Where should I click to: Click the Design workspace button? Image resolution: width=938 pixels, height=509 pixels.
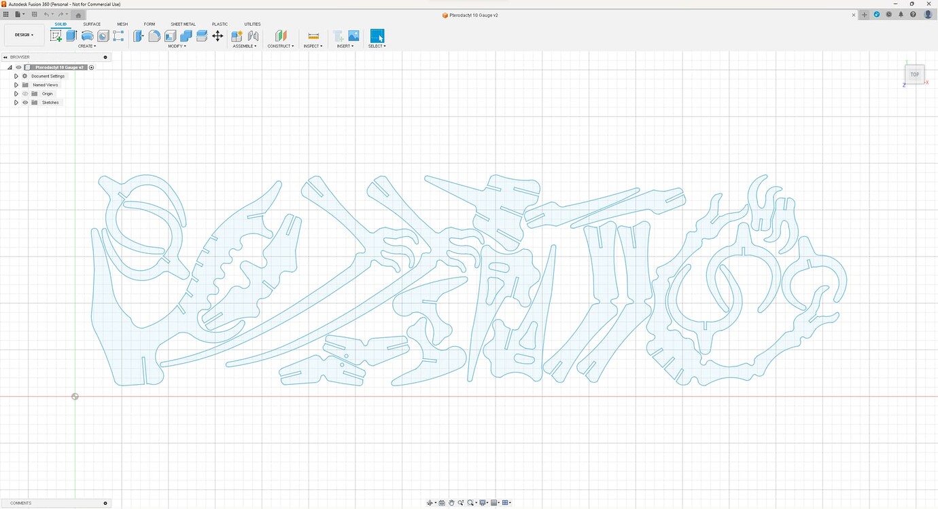point(23,35)
